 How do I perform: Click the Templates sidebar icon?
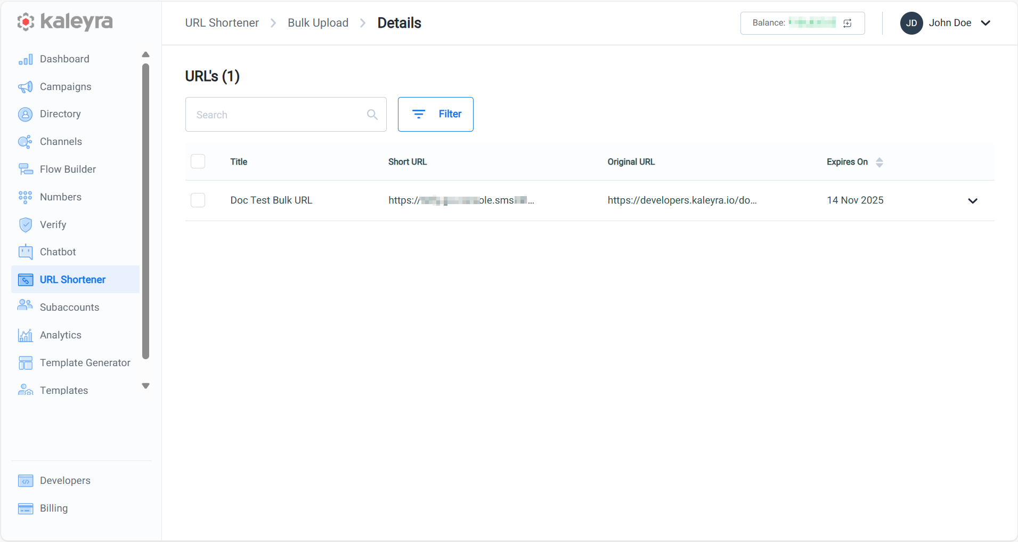pyautogui.click(x=26, y=390)
